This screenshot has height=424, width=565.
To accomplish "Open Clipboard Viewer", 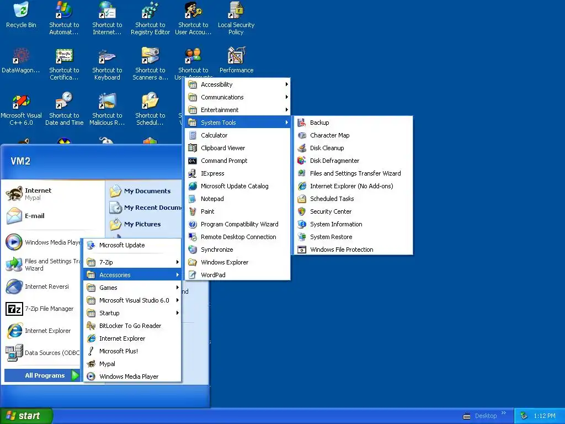I will [x=238, y=148].
